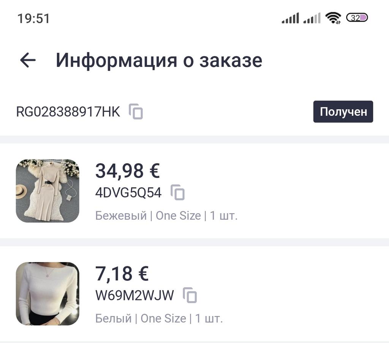Open the white sweater product thumbnail
The image size is (389, 343).
coord(47,293)
